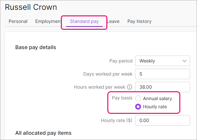Click the Days worked per week label
The image size is (197, 140).
pos(108,74)
